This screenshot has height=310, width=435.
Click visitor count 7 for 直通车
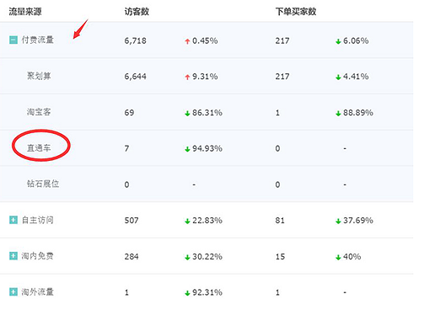tap(126, 148)
